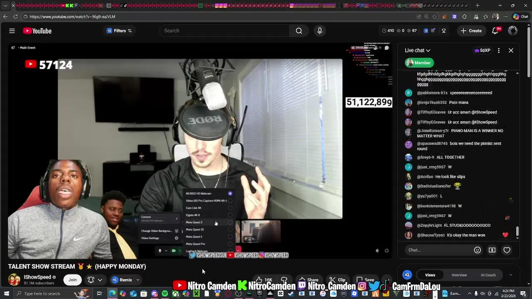Send a Super Chat with the dollar icon
The width and height of the screenshot is (532, 299).
coord(492,250)
